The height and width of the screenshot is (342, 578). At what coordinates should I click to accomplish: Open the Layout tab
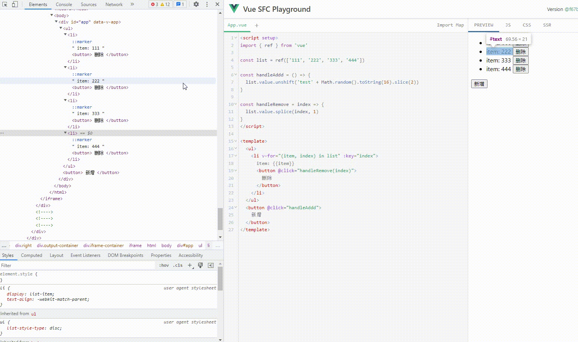point(56,255)
